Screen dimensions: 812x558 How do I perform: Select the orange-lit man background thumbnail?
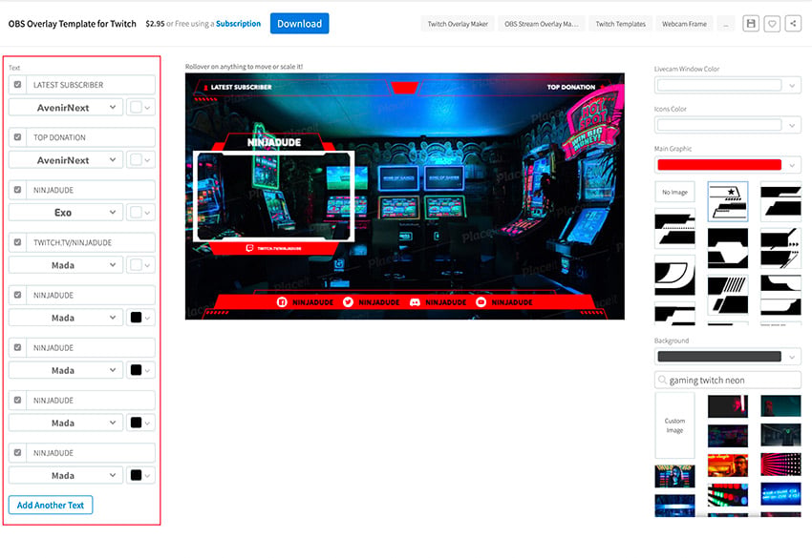728,465
